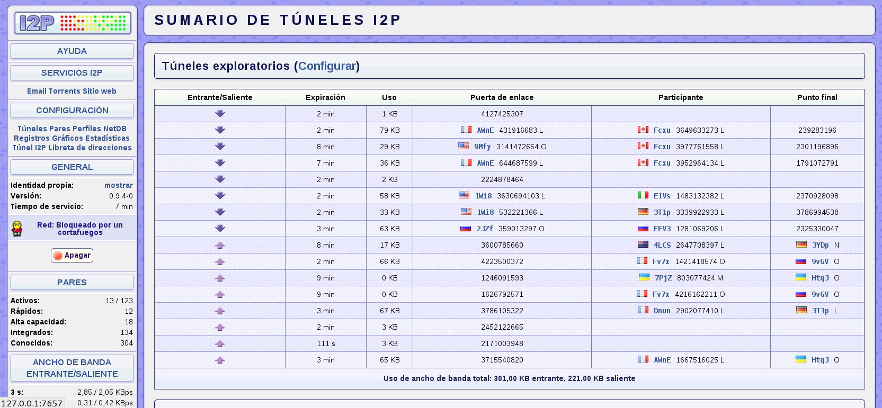Screen dimensions: 882x408
Task: Click the Ukrainian flag next to 7PjZ
Action: point(644,277)
